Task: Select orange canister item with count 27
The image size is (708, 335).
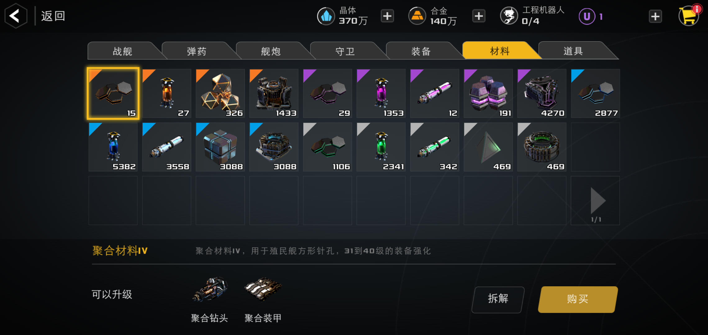Action: pyautogui.click(x=167, y=93)
